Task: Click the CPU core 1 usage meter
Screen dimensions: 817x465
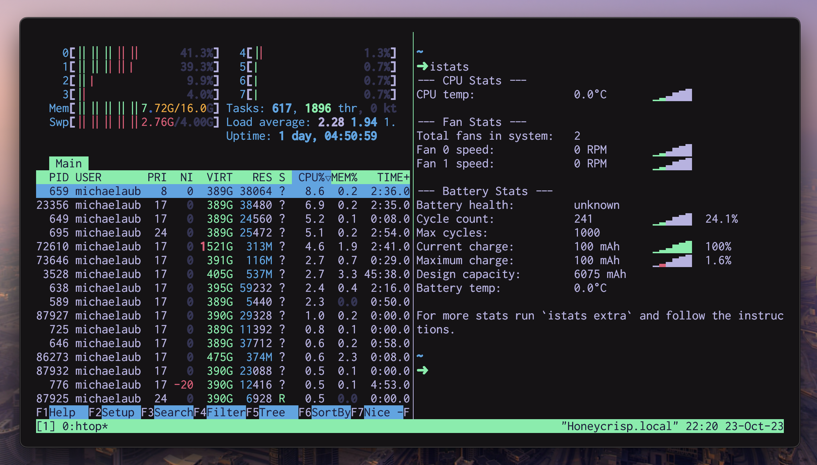Action: (141, 67)
